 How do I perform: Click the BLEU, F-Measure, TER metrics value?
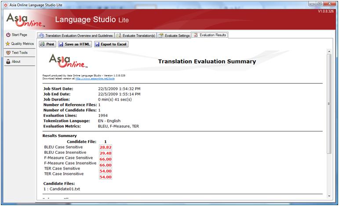click(x=118, y=126)
